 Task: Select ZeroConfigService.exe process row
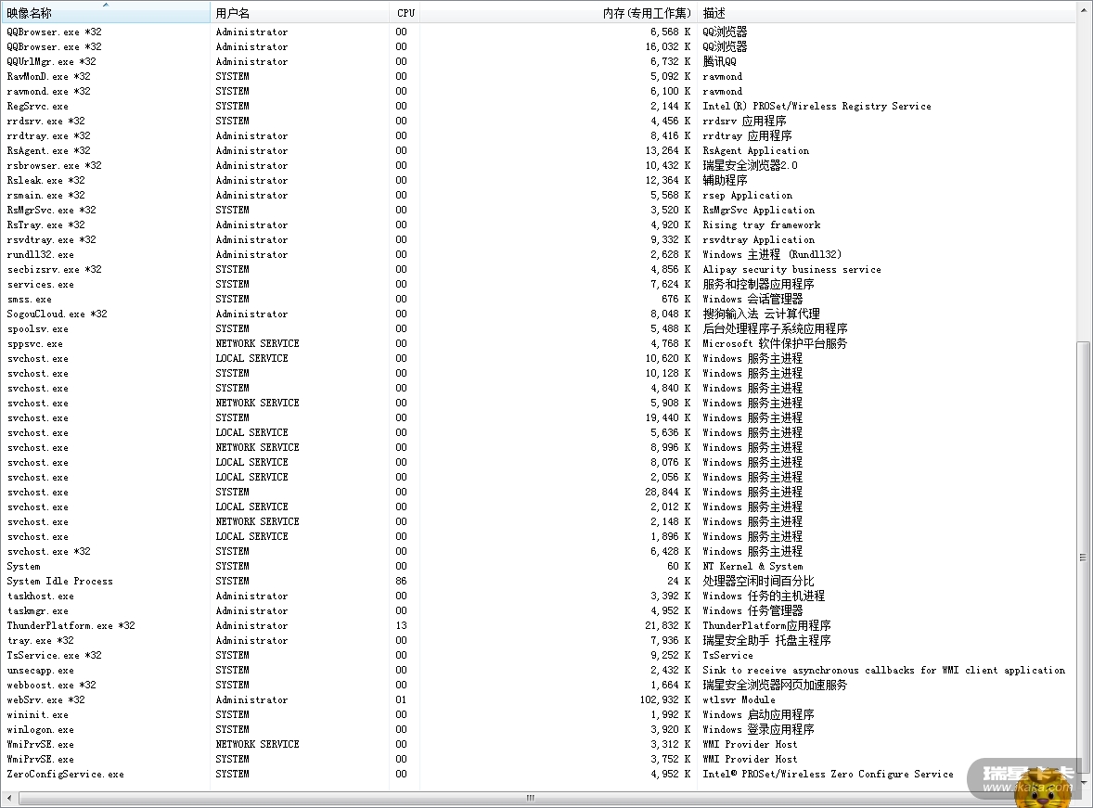coord(537,775)
